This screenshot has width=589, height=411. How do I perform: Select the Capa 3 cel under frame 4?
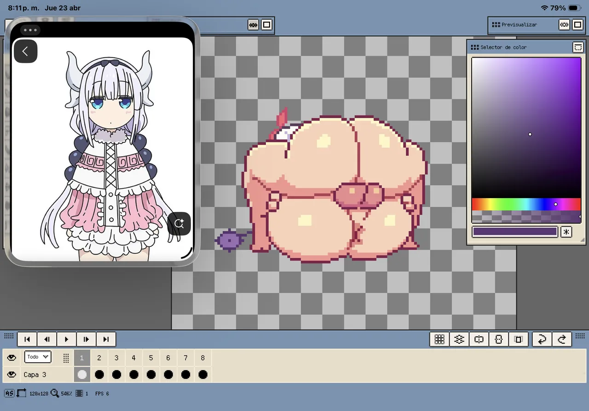pos(133,375)
